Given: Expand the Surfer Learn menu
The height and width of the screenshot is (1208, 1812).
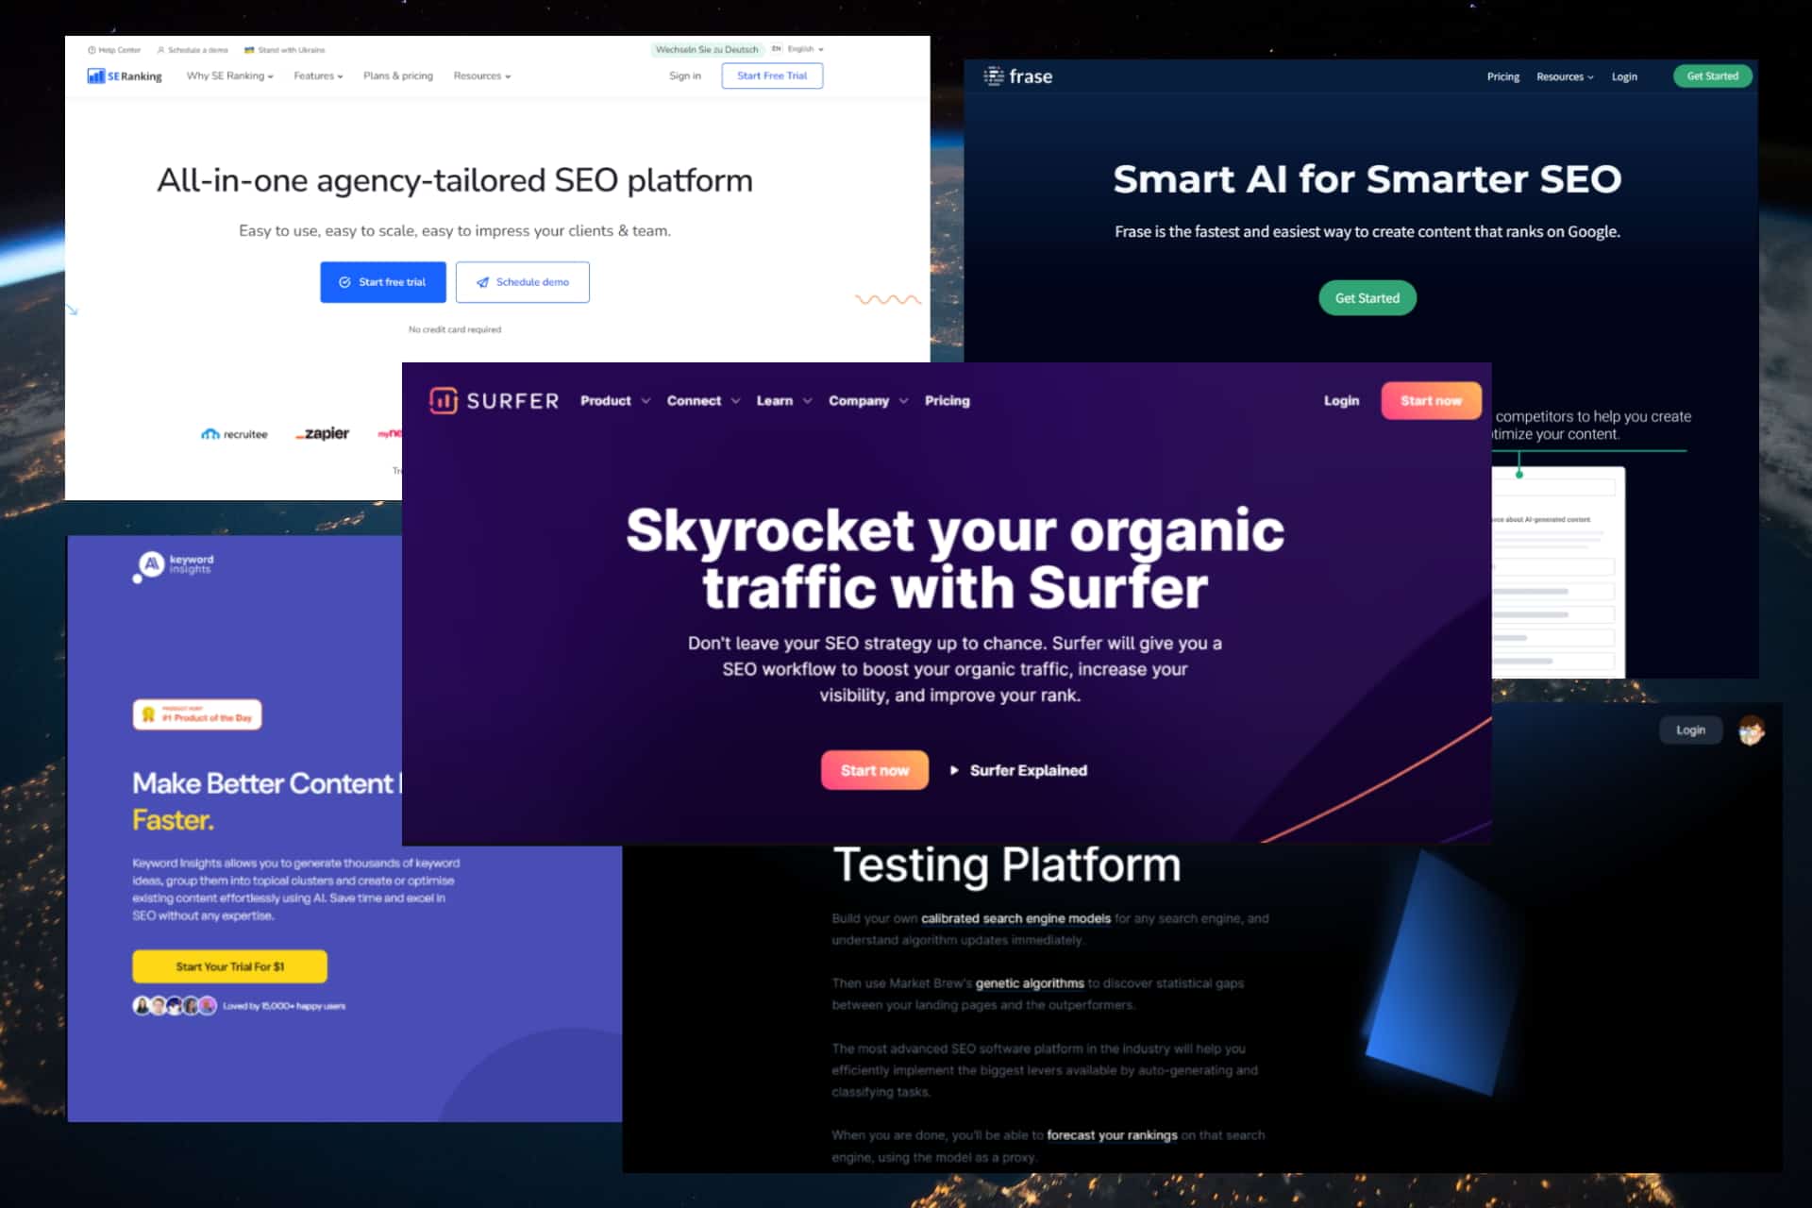Looking at the screenshot, I should pos(784,401).
